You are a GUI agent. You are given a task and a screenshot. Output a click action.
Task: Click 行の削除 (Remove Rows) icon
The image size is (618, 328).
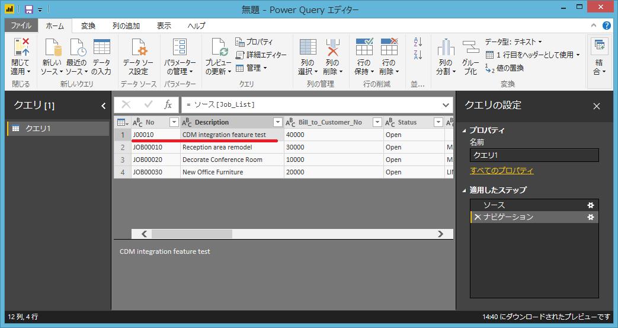coord(389,47)
